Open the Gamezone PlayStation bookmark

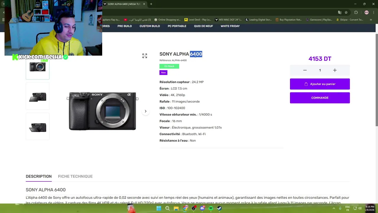point(319,20)
